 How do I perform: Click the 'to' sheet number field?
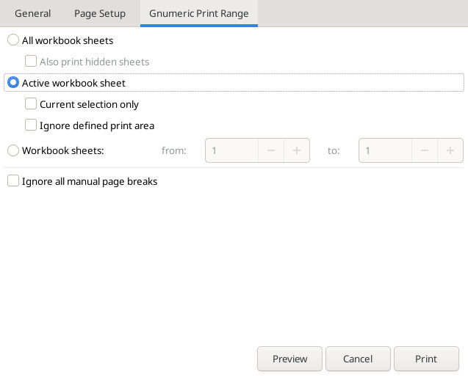point(385,150)
